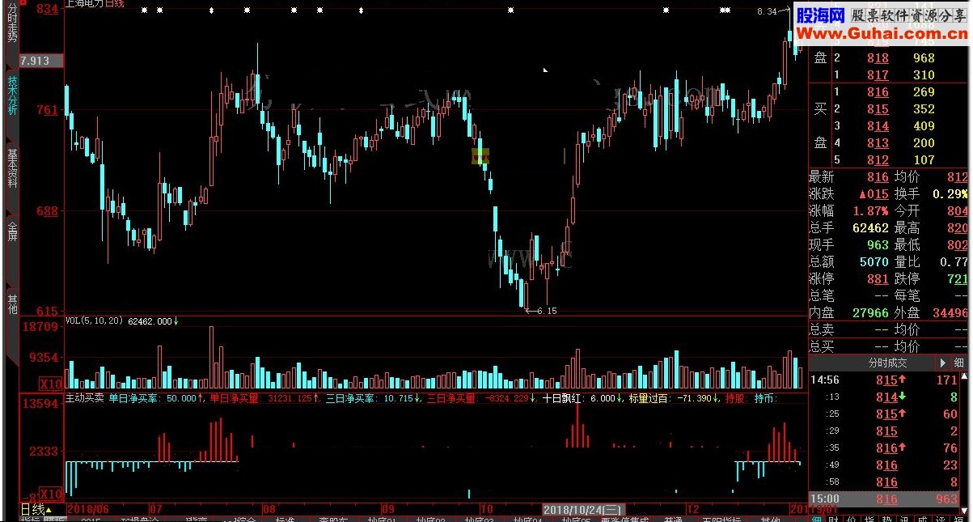Click the 分时成交 panel header
The image size is (973, 522).
click(886, 363)
